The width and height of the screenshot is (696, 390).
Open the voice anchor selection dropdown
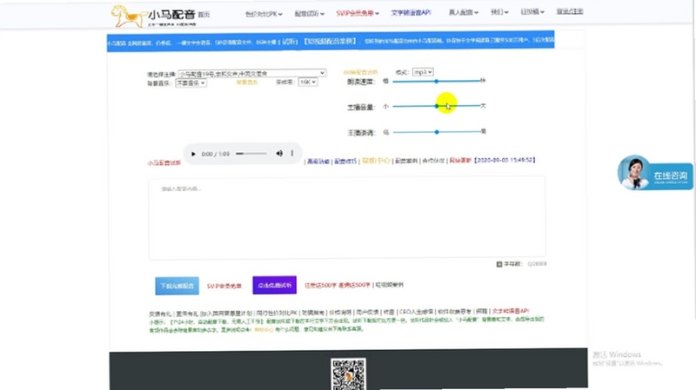coord(251,73)
